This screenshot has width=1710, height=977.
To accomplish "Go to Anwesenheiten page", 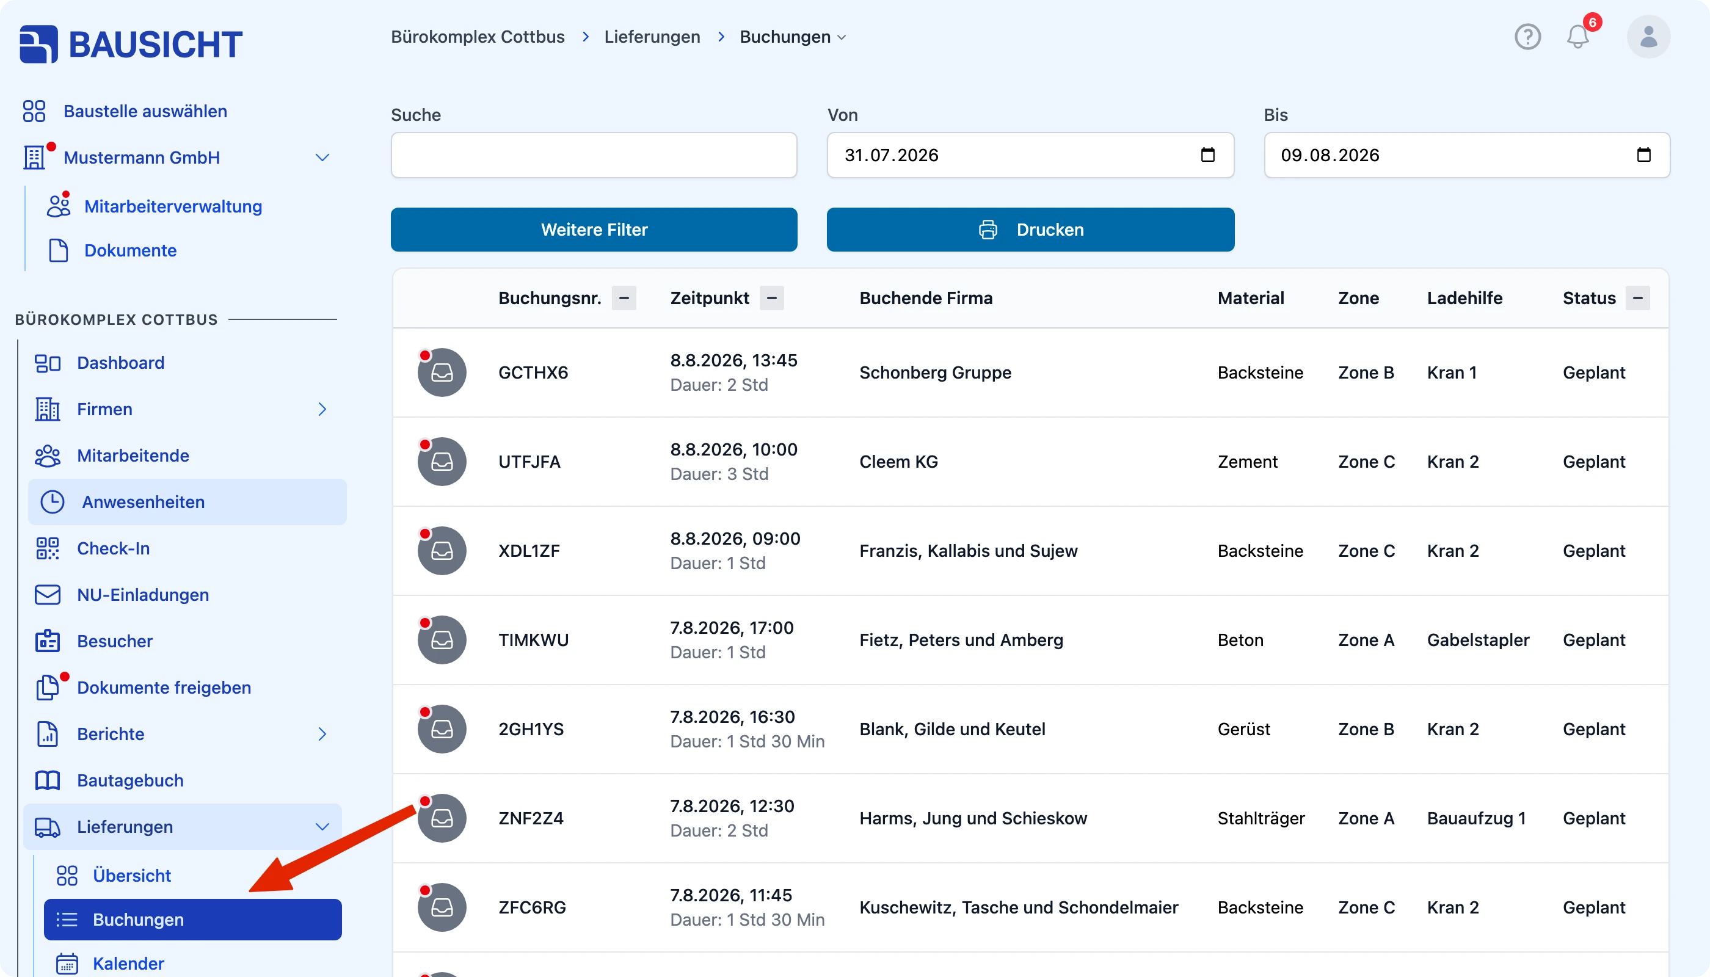I will point(187,502).
